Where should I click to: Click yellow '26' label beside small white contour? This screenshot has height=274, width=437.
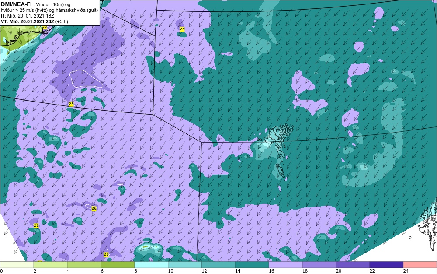(x=94, y=208)
